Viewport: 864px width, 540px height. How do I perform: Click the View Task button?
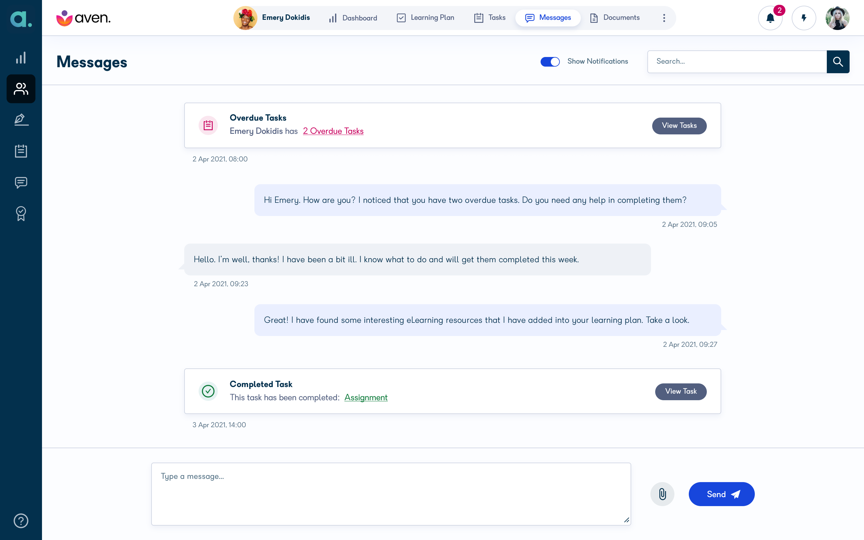(680, 391)
